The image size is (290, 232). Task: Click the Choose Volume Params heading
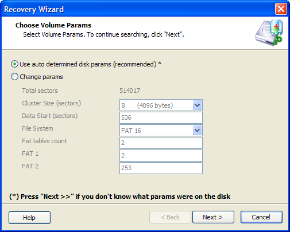(53, 25)
